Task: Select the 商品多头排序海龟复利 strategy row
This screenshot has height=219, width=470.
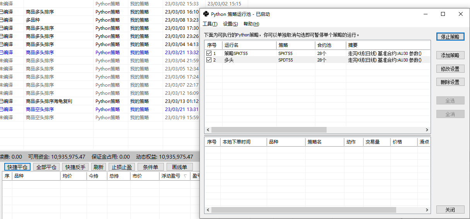Action: (x=49, y=101)
